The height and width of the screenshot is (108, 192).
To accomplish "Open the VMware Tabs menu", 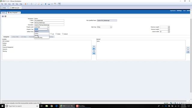I will pos(17,4).
